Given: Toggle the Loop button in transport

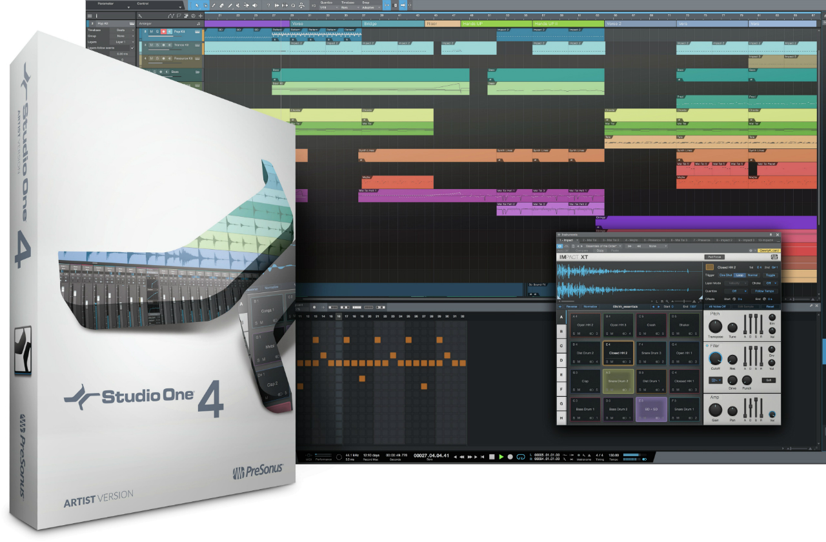Looking at the screenshot, I should pyautogui.click(x=521, y=456).
